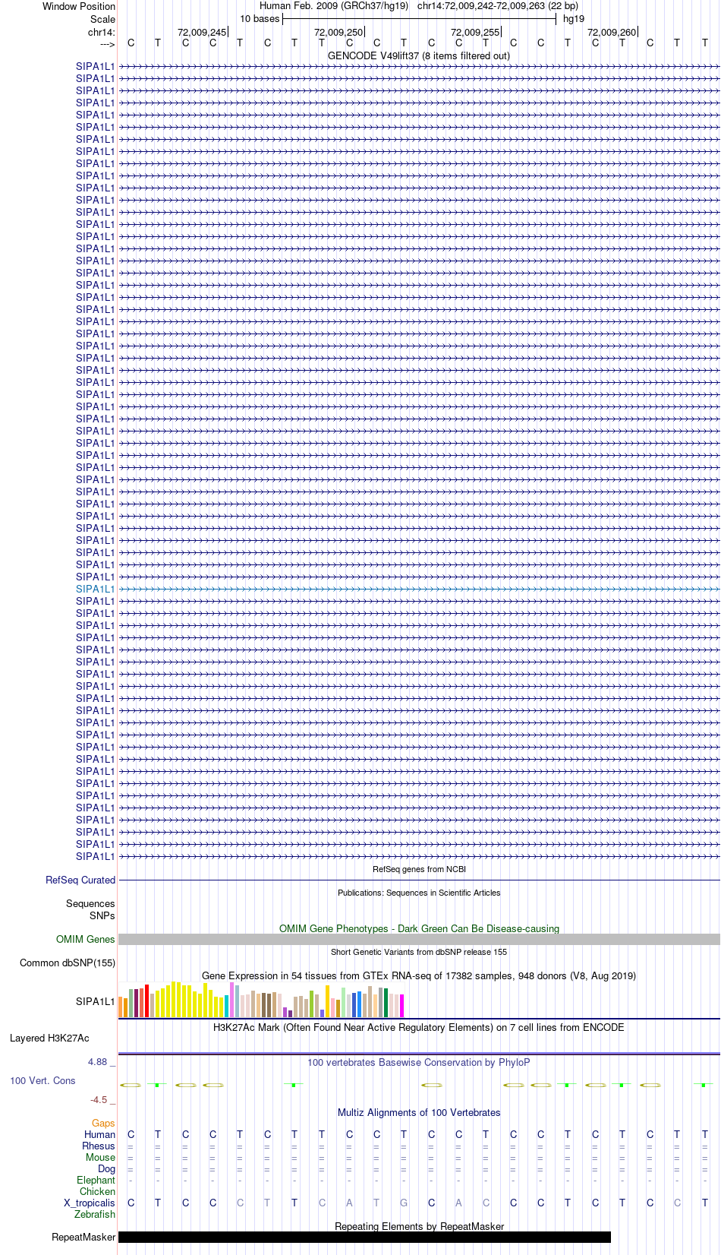
Task: Click the light-blue highlighted SIPA1L1 transcript label
Action: [x=96, y=589]
